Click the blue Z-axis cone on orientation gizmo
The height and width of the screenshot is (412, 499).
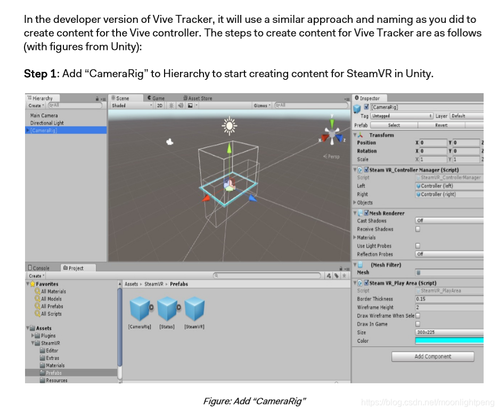(339, 138)
